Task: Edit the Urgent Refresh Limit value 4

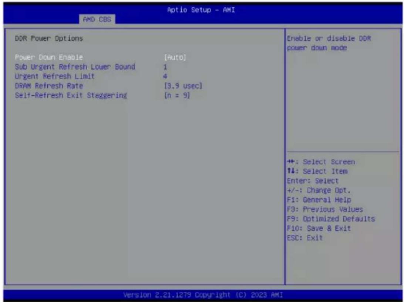Action: pyautogui.click(x=165, y=77)
